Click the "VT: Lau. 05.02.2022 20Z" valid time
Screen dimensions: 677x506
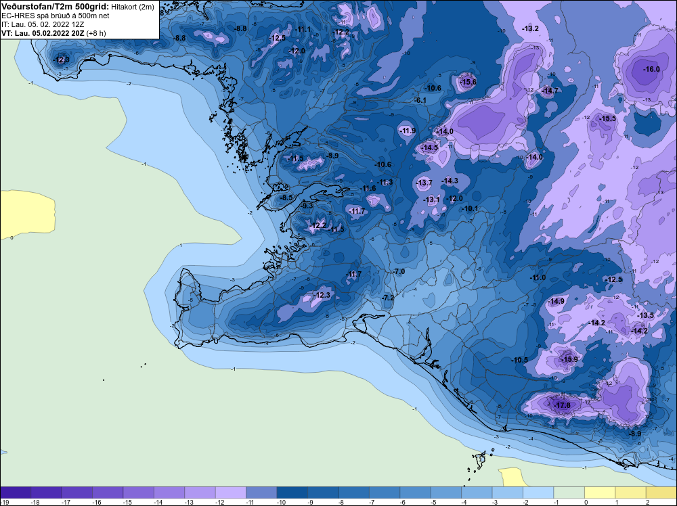pyautogui.click(x=43, y=33)
